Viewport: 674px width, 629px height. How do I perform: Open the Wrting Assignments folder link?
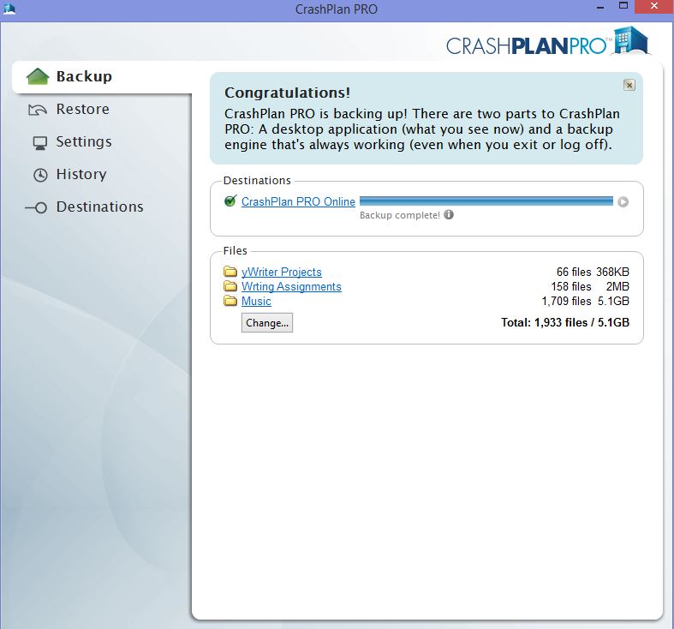pos(291,286)
